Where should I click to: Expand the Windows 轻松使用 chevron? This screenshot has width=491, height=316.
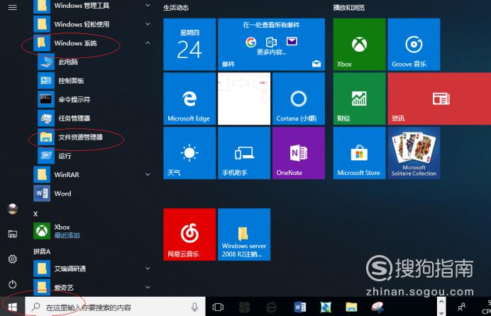pos(148,24)
